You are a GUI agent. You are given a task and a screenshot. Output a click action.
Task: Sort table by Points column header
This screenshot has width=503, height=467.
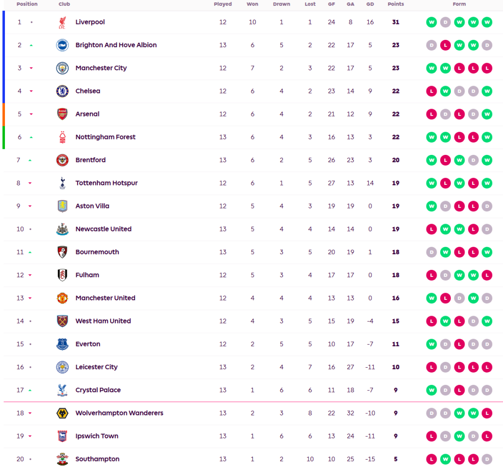click(x=395, y=4)
